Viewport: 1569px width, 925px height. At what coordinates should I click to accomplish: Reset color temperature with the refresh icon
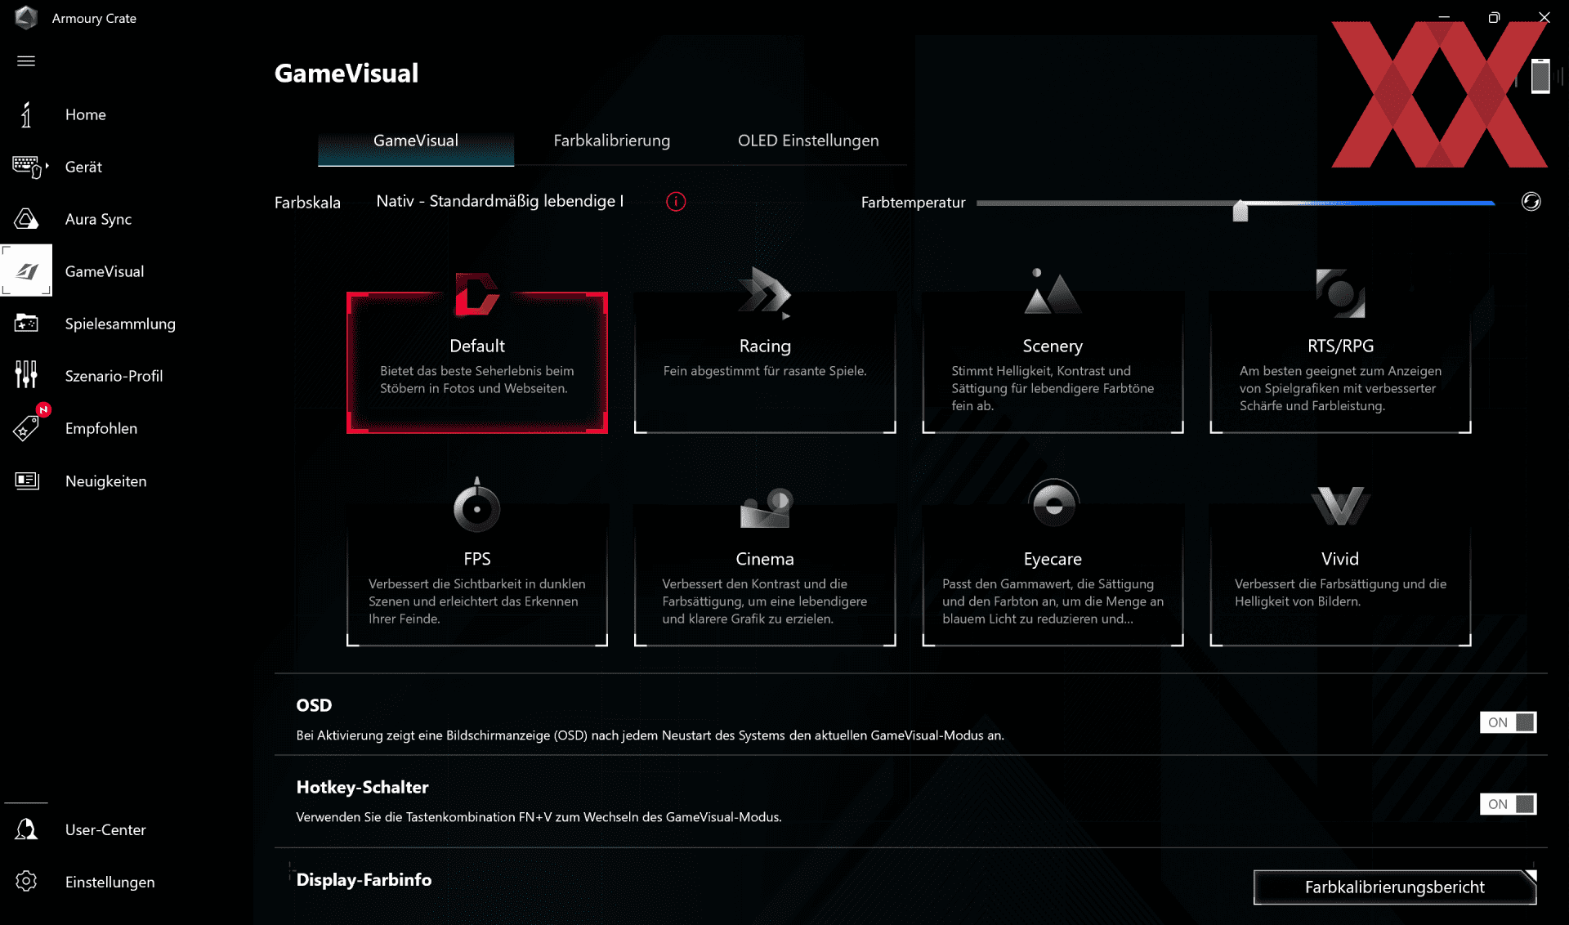(x=1531, y=202)
